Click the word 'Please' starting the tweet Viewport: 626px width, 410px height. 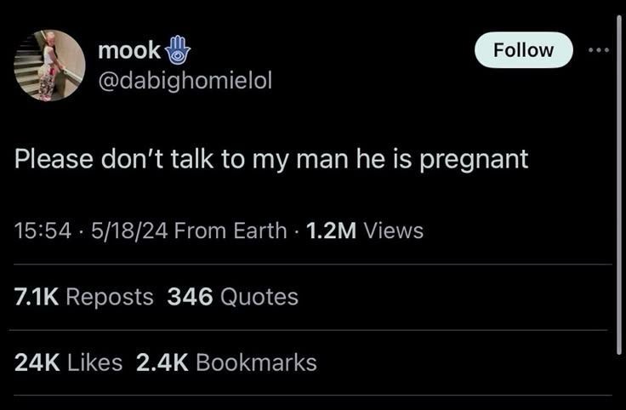tap(54, 159)
